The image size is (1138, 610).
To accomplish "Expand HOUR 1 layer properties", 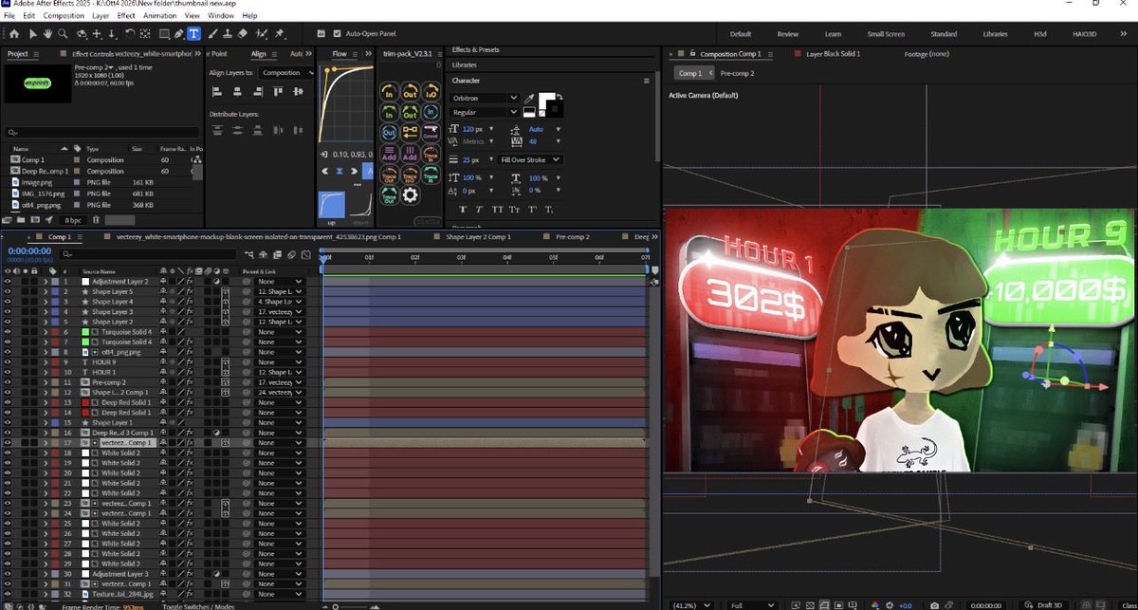I will coord(46,372).
